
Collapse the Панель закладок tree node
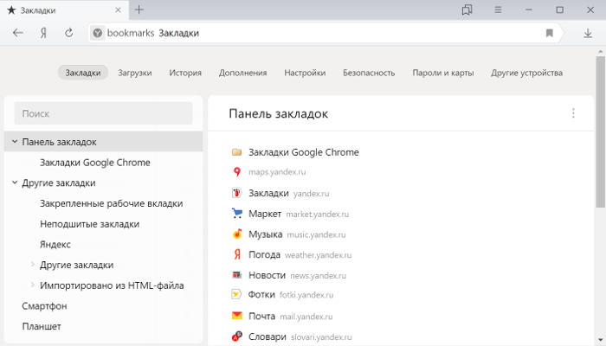15,142
